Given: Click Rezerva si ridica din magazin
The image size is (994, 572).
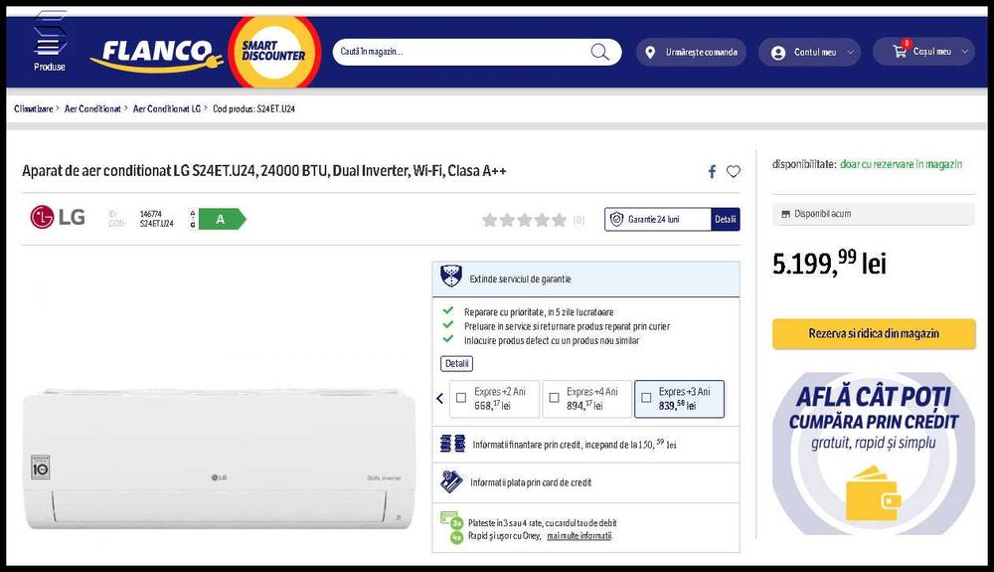Looking at the screenshot, I should [x=874, y=334].
